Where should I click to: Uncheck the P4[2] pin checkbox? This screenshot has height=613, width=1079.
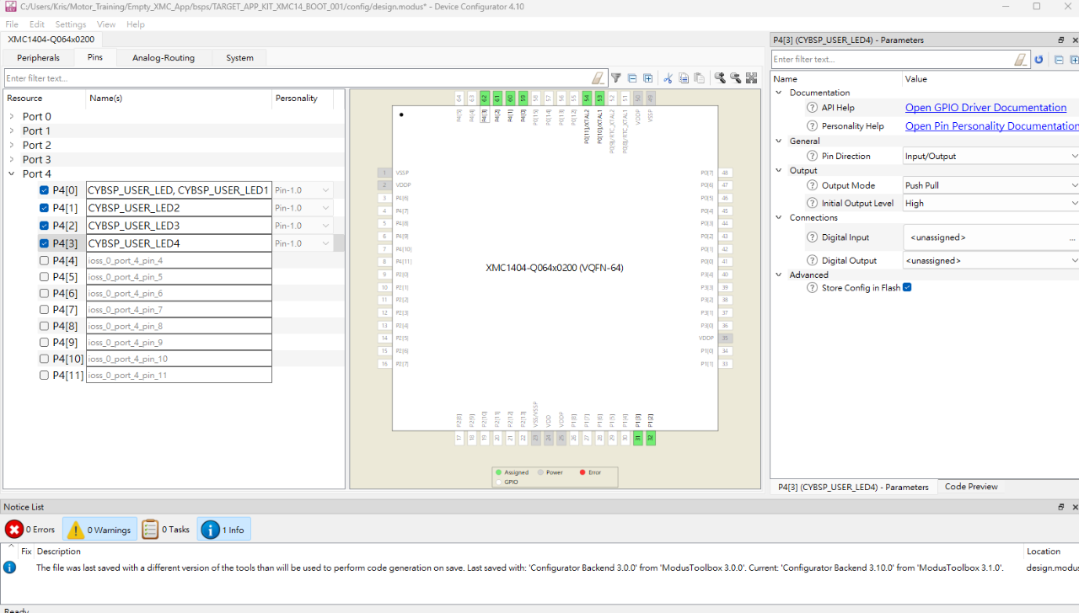pos(44,226)
